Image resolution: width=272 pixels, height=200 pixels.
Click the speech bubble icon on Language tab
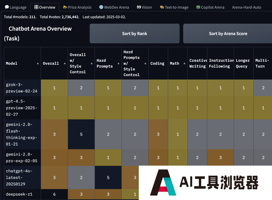7,7
